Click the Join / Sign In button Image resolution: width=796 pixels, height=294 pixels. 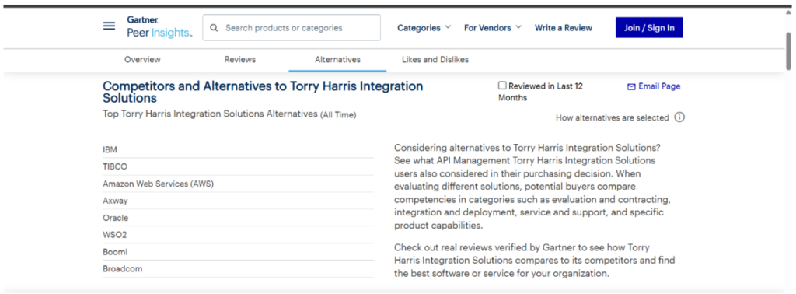(x=649, y=27)
